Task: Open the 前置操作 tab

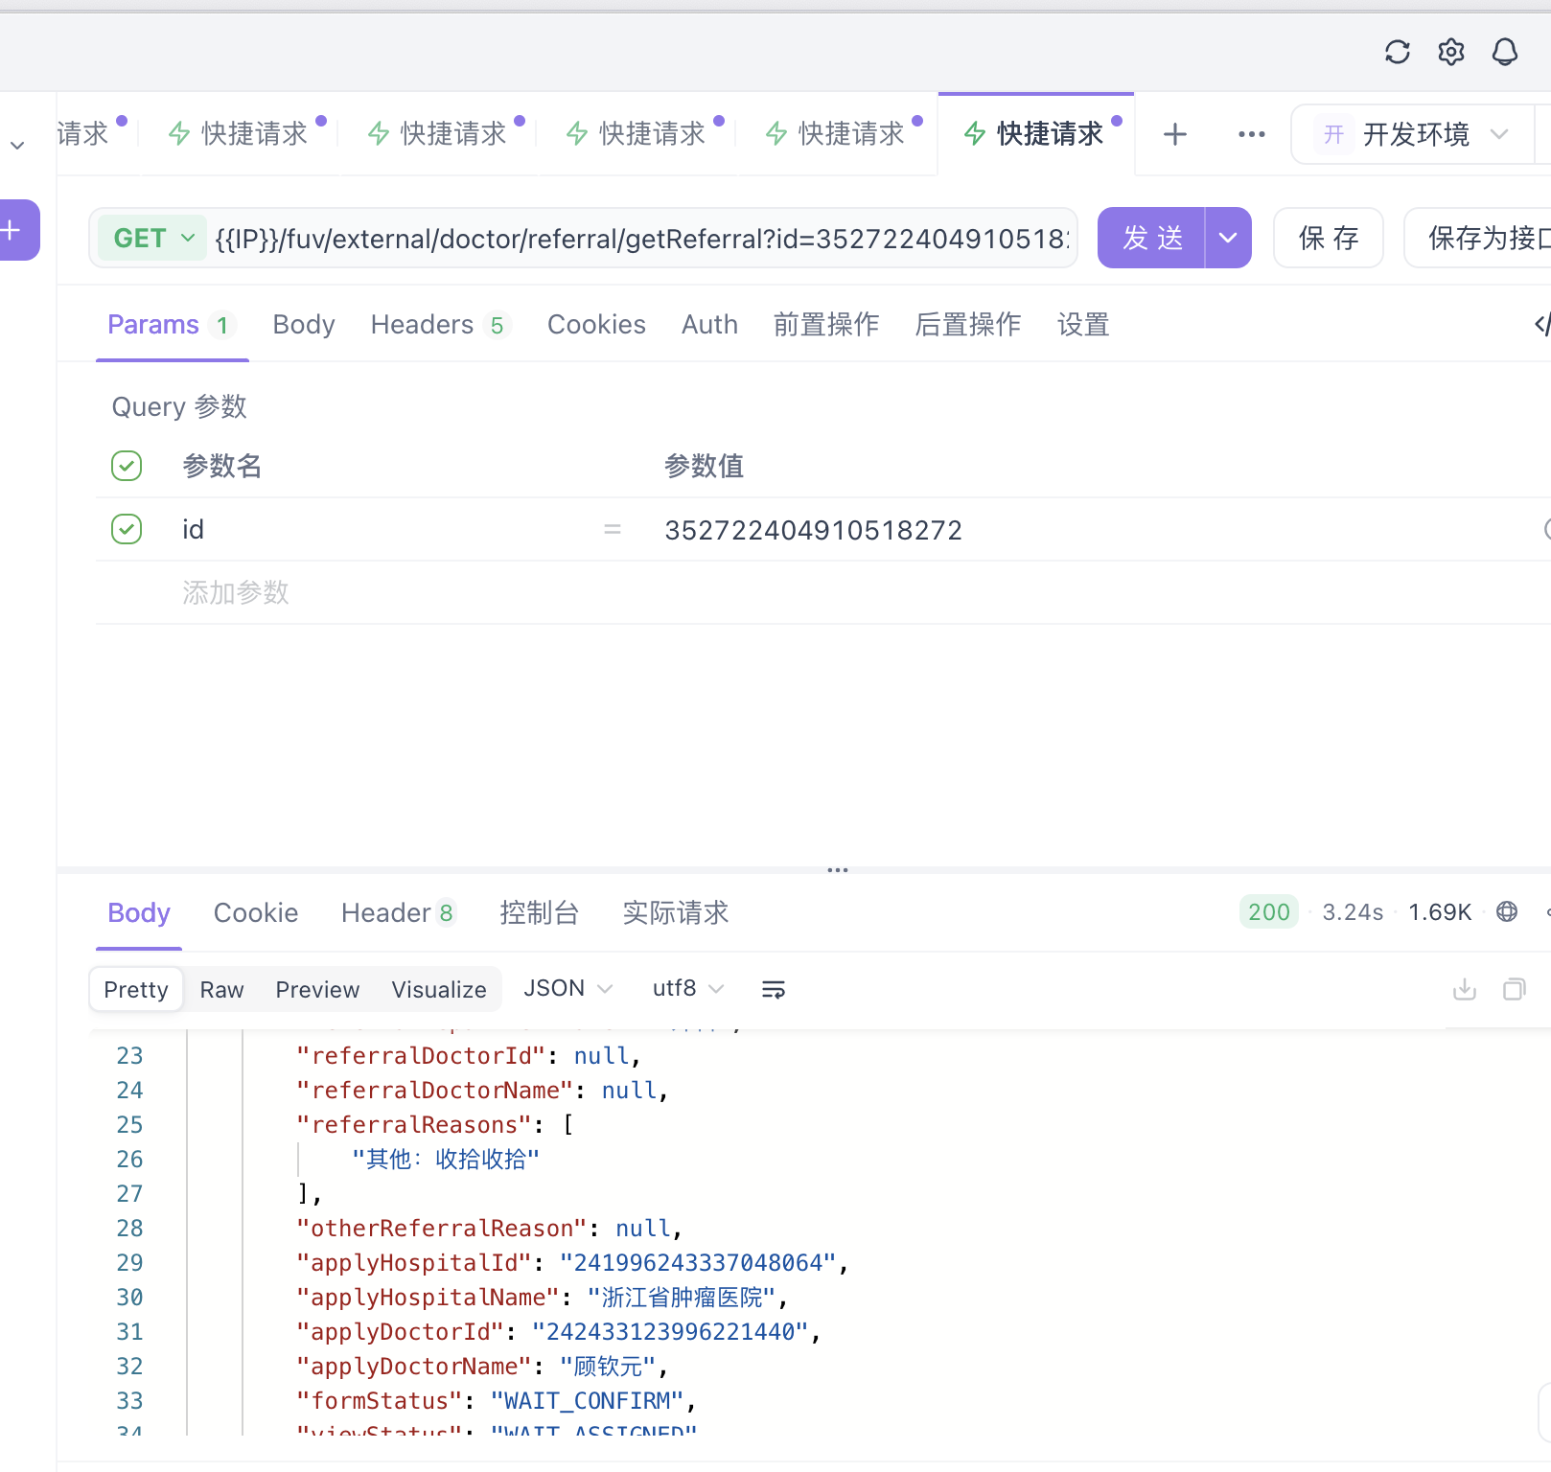Action: pyautogui.click(x=826, y=325)
